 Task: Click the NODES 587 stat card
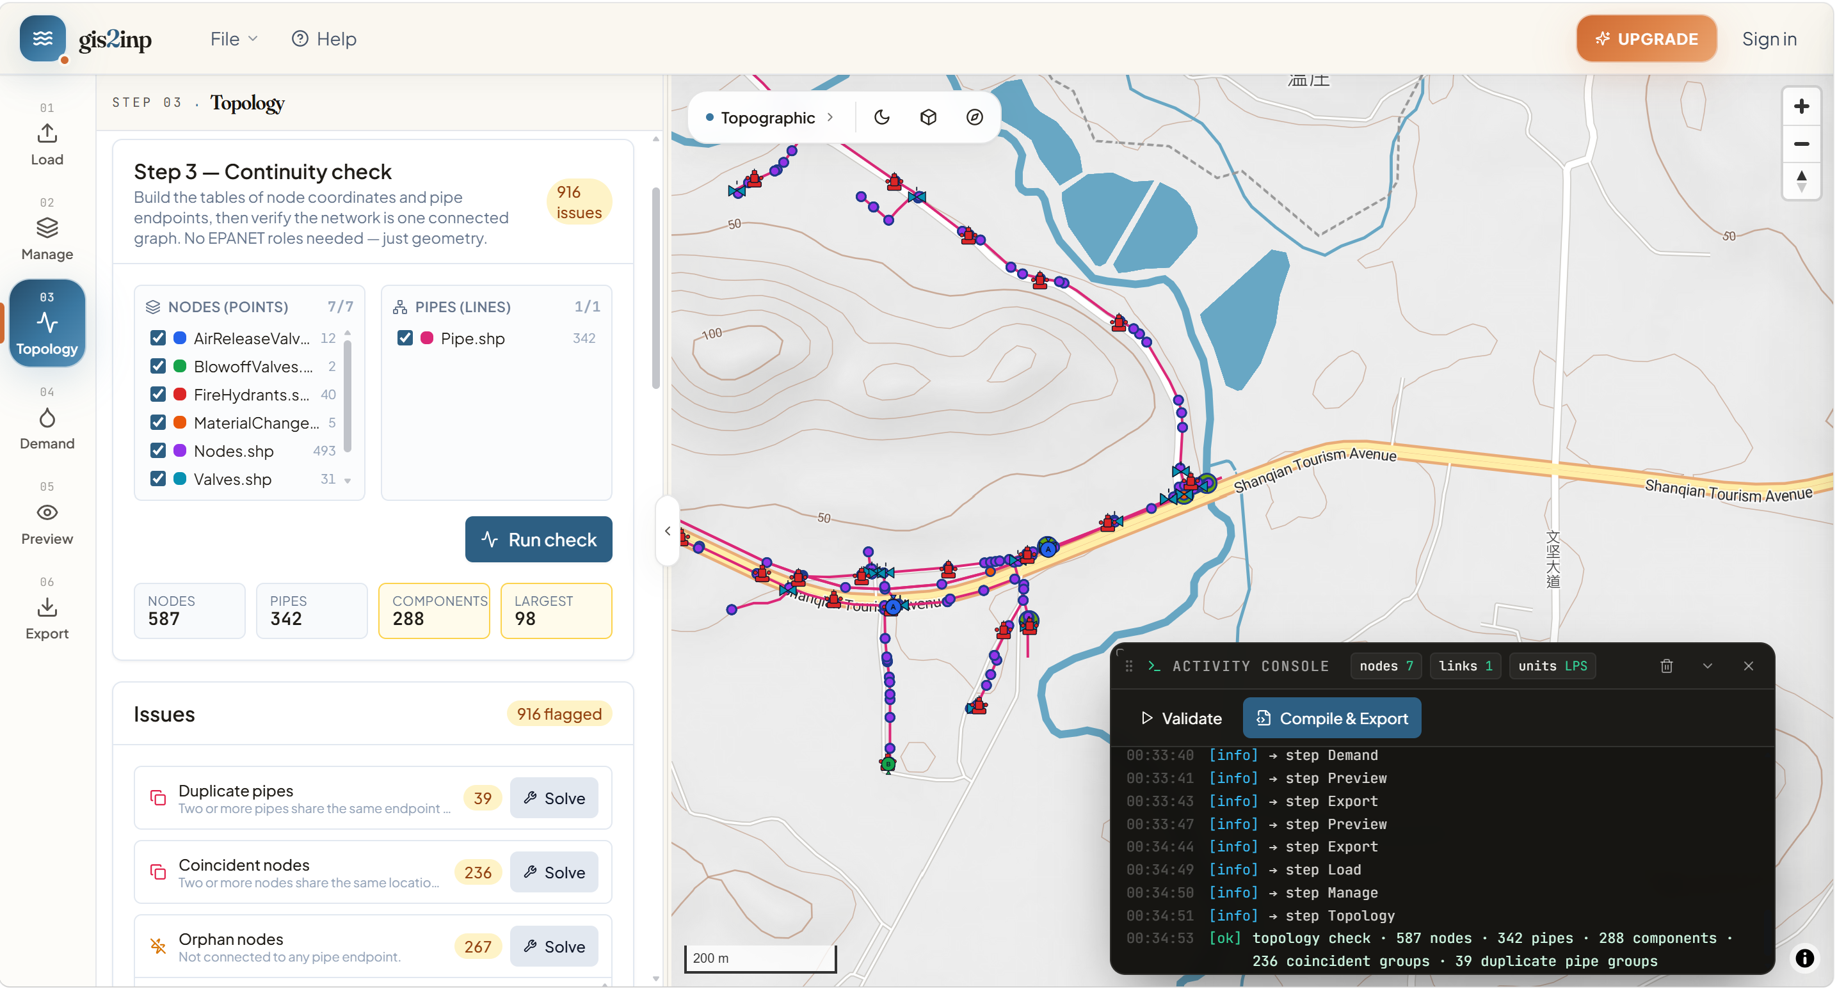pos(189,611)
